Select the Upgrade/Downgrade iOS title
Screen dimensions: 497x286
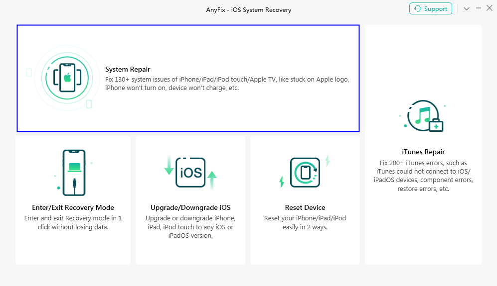pos(190,207)
